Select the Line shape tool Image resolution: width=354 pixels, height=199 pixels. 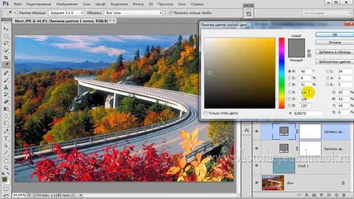coord(6,153)
